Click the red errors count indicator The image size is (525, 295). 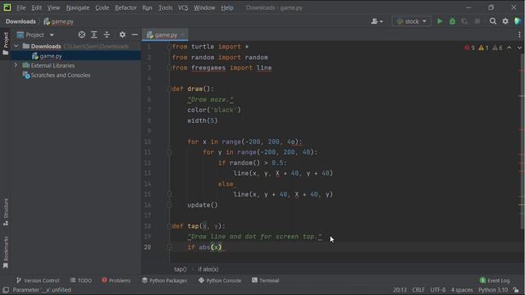coord(469,48)
